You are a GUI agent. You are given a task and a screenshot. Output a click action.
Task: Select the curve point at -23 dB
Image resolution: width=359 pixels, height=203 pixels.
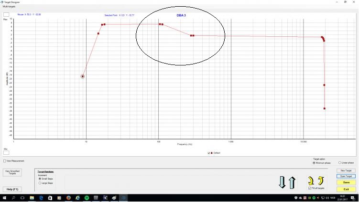pyautogui.click(x=324, y=85)
